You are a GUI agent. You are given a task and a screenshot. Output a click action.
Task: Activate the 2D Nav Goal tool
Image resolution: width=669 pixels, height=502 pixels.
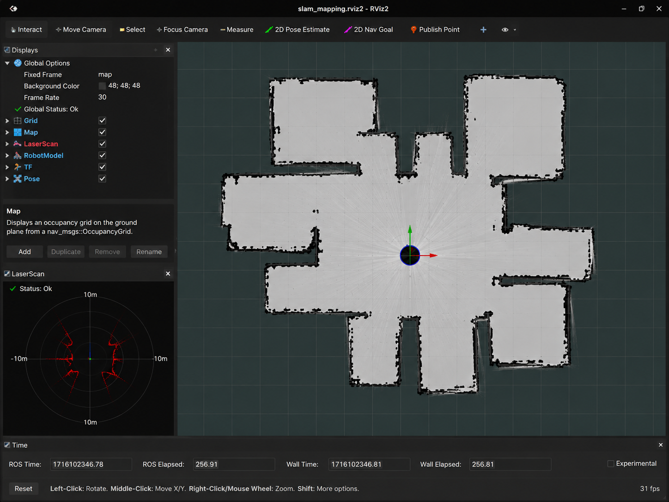point(369,30)
